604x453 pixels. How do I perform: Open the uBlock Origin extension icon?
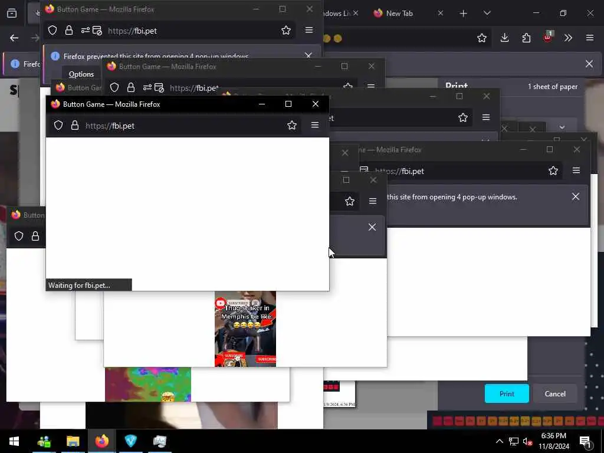(x=548, y=37)
